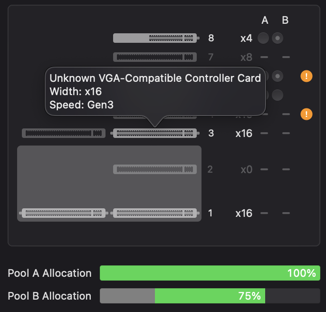
Task: Click the Pool B column header
Action: (x=285, y=20)
